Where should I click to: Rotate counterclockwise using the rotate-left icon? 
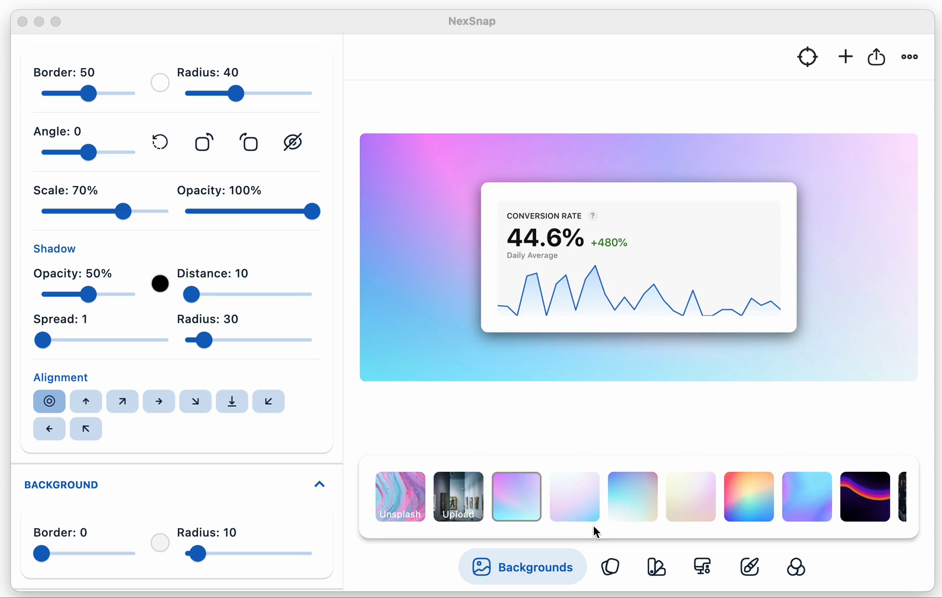249,142
